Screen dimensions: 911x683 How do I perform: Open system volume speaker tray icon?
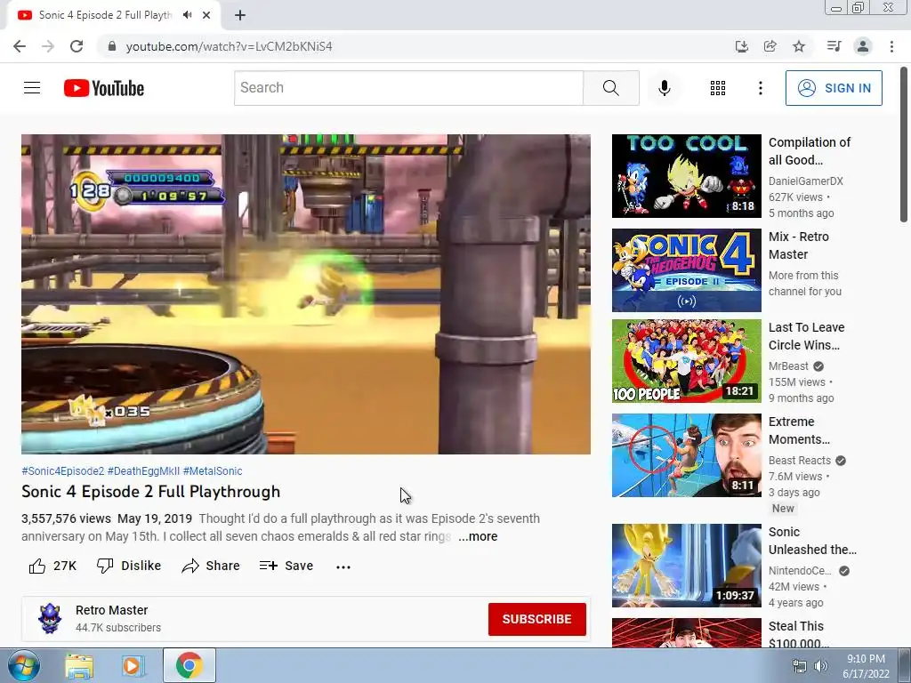click(x=820, y=666)
